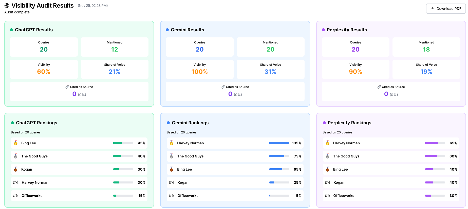Click the Gemini Share of Voice 31% value
Screen dimensions: 468x209
coord(270,72)
